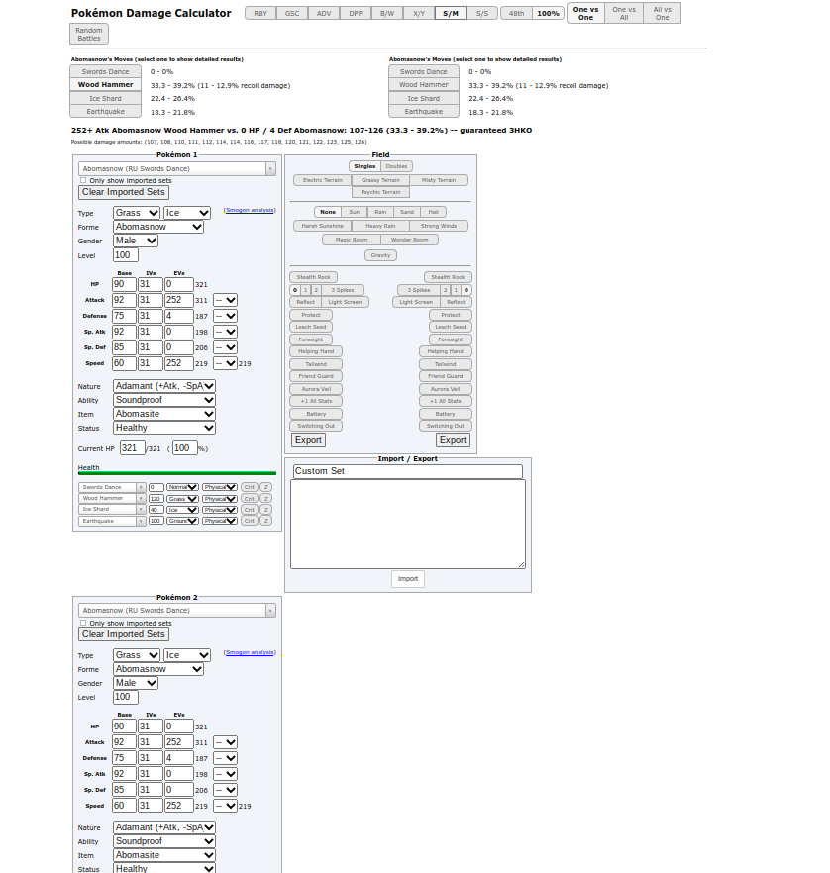Select Pokémon 2's Wood Hammer move result

(x=423, y=85)
